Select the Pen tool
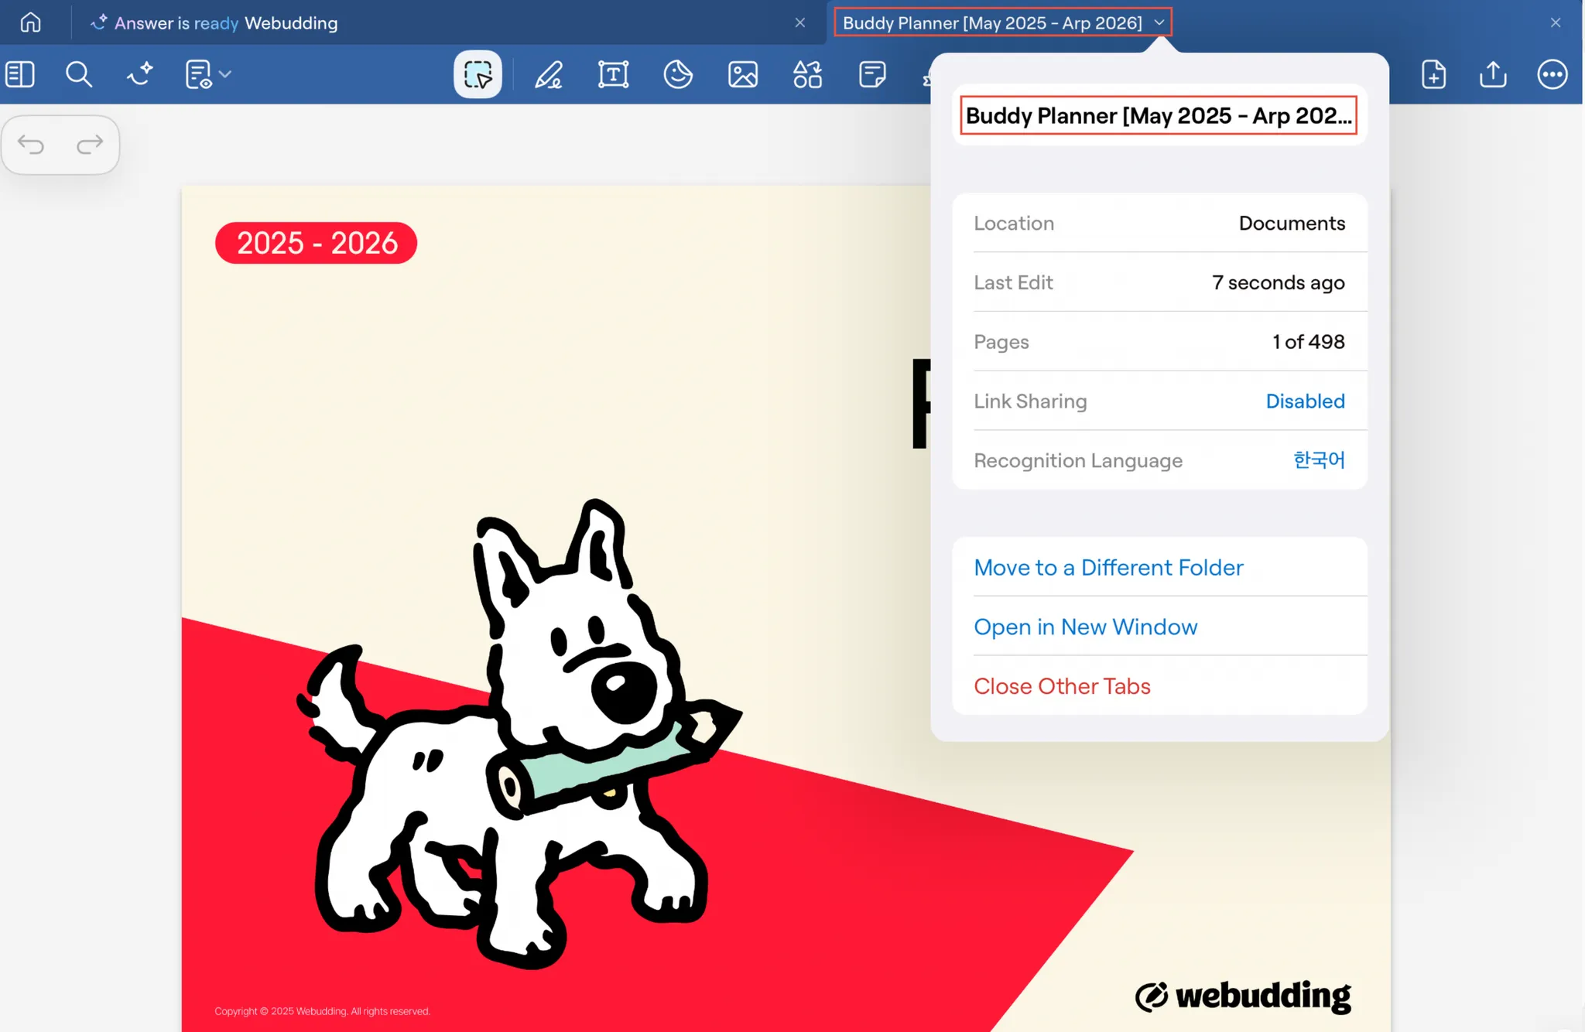Screen dimensions: 1585x1032 (549, 75)
